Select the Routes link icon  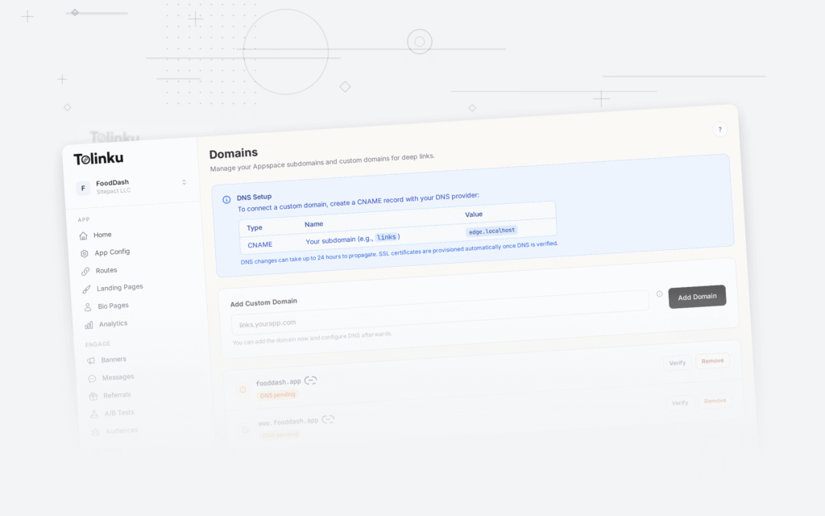(x=86, y=269)
